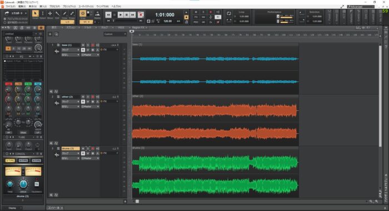
Task: Mute the drums (3) track
Action: tap(83, 149)
